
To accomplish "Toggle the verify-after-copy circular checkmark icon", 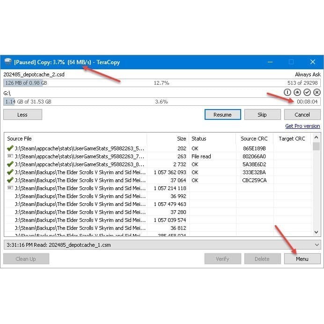I will (x=307, y=92).
